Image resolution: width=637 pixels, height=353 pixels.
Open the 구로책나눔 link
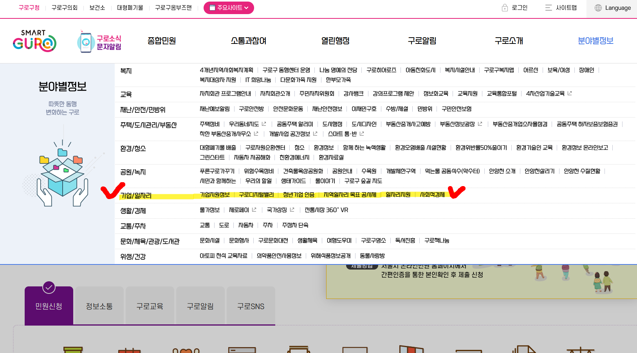point(437,241)
